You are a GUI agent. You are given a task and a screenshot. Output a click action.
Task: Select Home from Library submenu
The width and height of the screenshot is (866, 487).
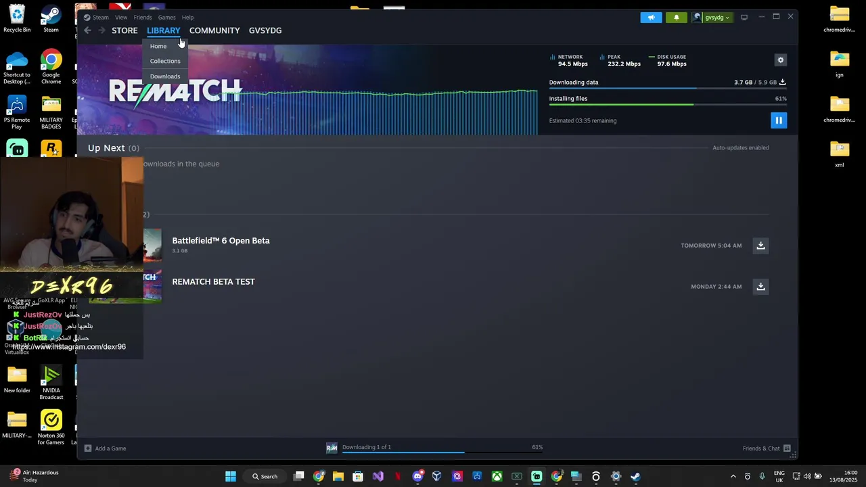point(158,46)
